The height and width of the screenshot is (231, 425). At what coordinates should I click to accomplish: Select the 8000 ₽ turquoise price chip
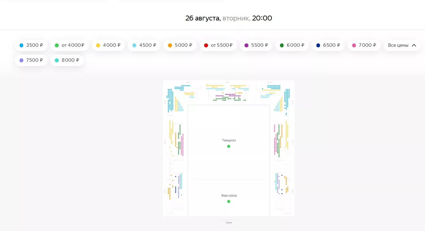tap(67, 60)
